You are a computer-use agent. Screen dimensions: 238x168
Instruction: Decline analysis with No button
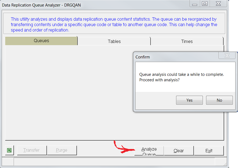(x=219, y=100)
